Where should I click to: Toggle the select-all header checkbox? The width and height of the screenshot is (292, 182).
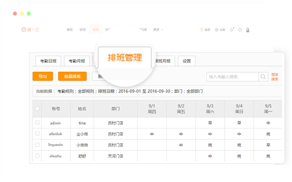37,109
